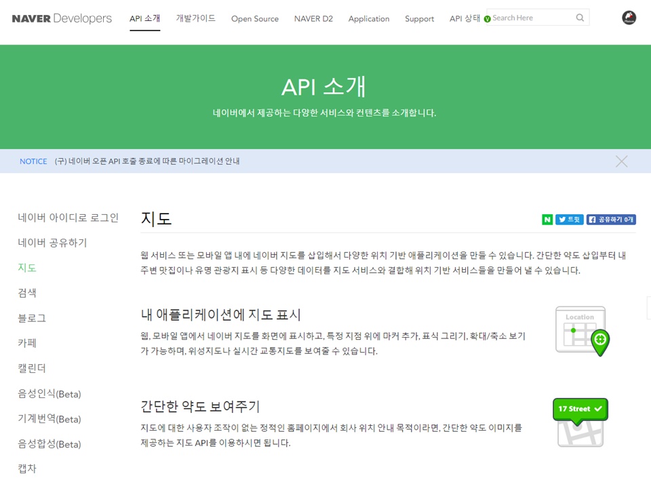Click inside the Search Here field
The image size is (651, 478).
pos(532,18)
